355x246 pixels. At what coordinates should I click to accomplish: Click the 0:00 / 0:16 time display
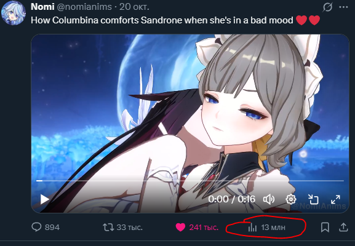tap(231, 199)
